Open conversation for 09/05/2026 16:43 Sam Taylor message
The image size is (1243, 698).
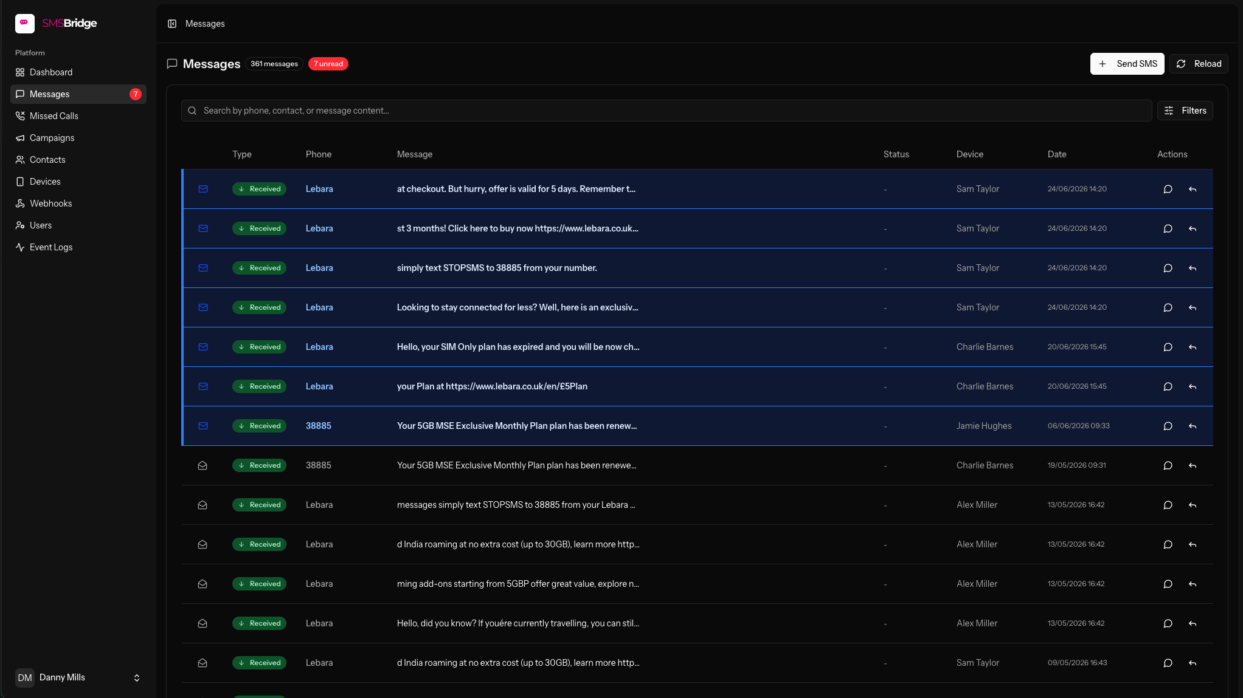(1168, 663)
